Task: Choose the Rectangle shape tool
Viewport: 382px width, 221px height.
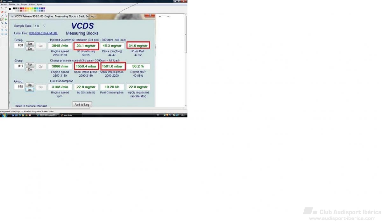Action: pos(2,30)
